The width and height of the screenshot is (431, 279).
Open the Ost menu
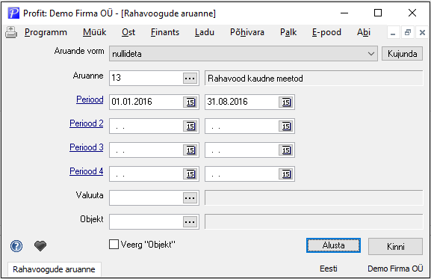click(x=128, y=32)
